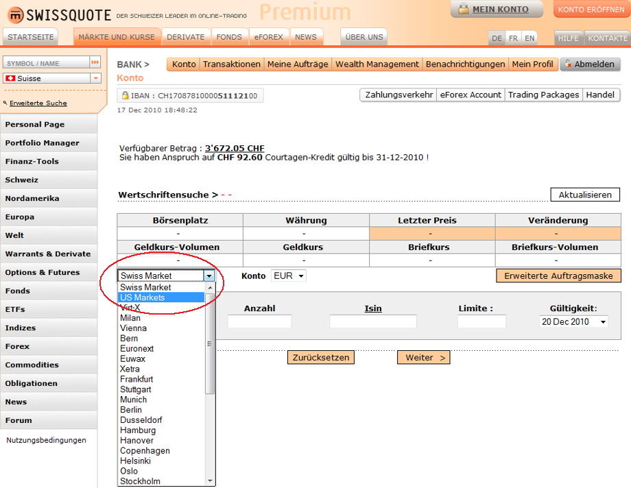Image resolution: width=631 pixels, height=488 pixels.
Task: Open Zahlungsverkehr sub-menu
Action: coord(398,95)
